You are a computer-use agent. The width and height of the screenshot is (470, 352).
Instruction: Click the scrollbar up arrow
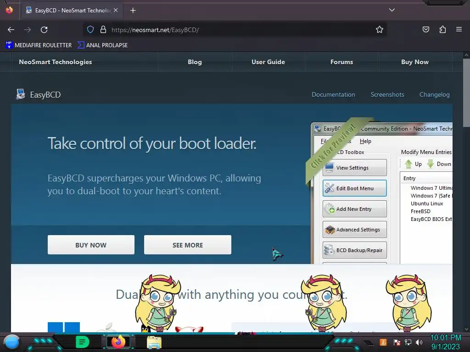click(466, 55)
